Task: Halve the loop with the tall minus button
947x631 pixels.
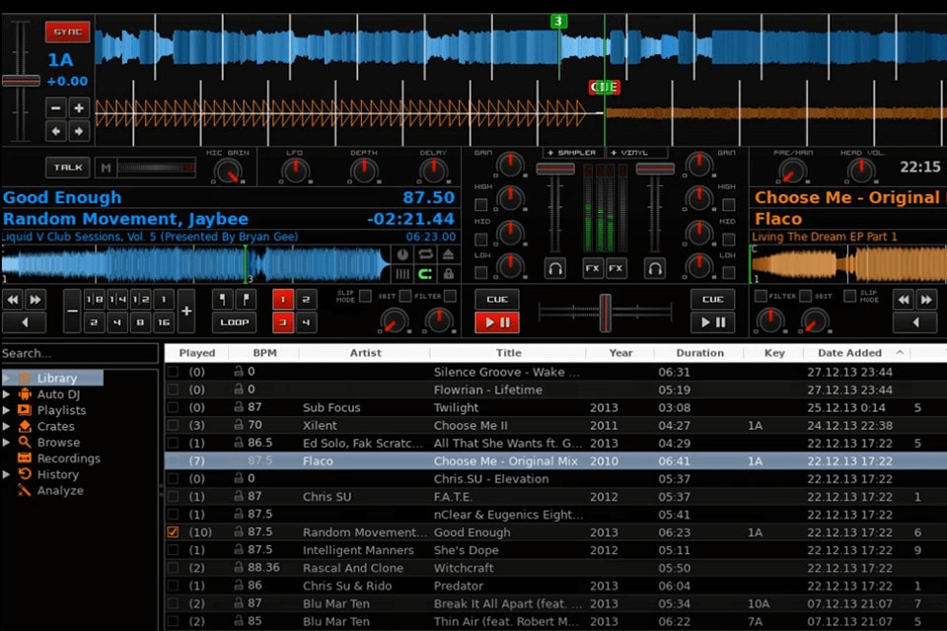Action: pyautogui.click(x=72, y=311)
